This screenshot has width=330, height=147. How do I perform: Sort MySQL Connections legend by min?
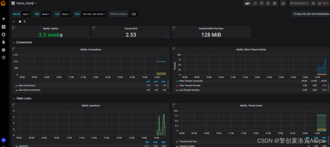pyautogui.click(x=148, y=81)
